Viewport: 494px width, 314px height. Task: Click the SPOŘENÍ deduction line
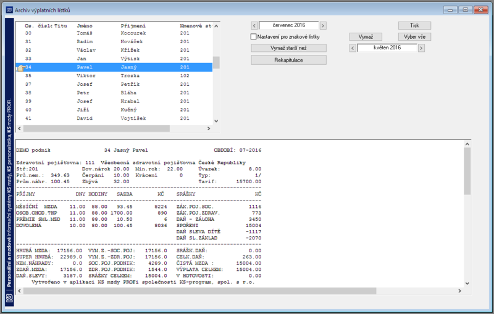tap(219, 226)
